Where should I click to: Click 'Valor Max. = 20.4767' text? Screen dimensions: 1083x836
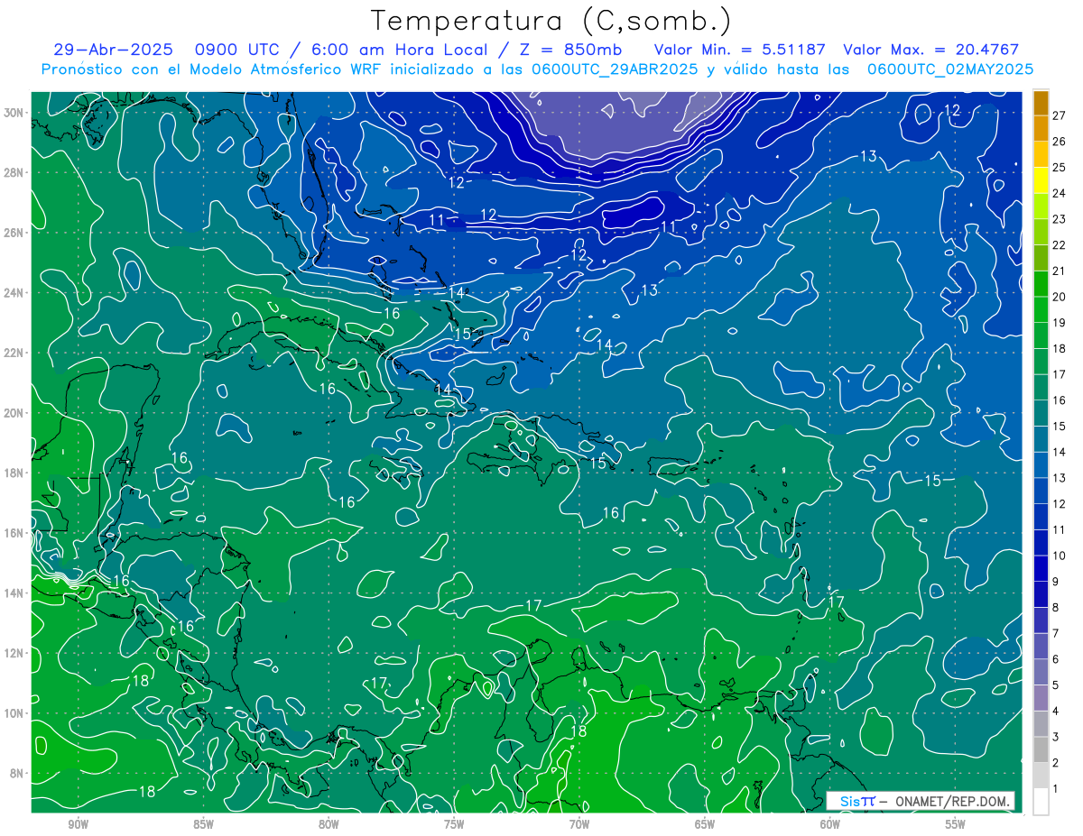[931, 50]
